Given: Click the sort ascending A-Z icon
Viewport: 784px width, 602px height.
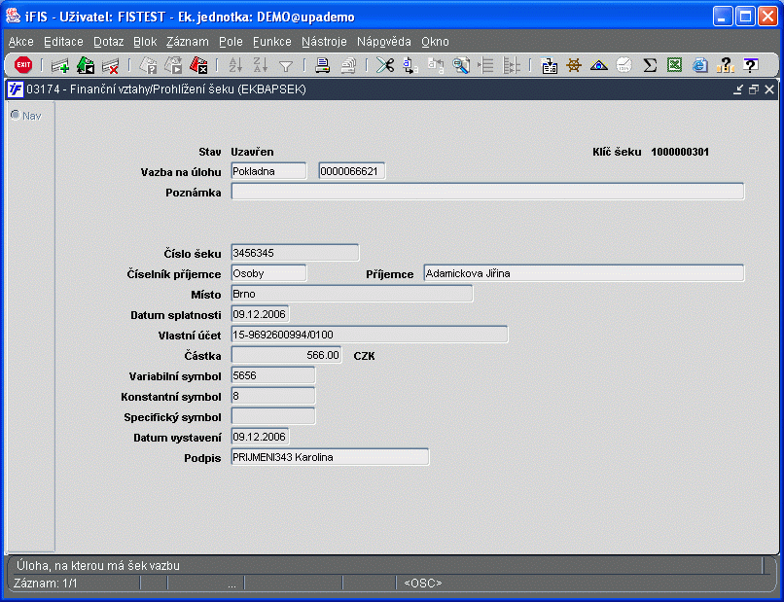Looking at the screenshot, I should 235,65.
